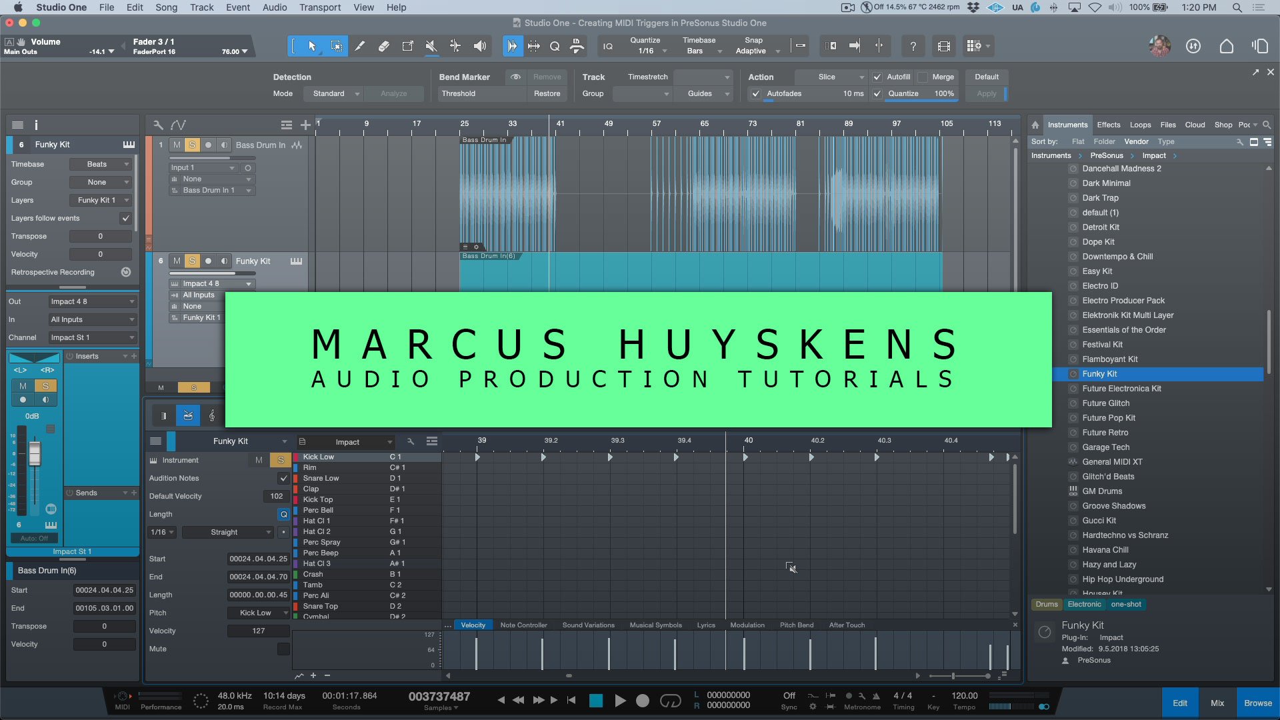Open Layers Funky Kit 1 dropdown
The width and height of the screenshot is (1280, 720).
pos(101,200)
